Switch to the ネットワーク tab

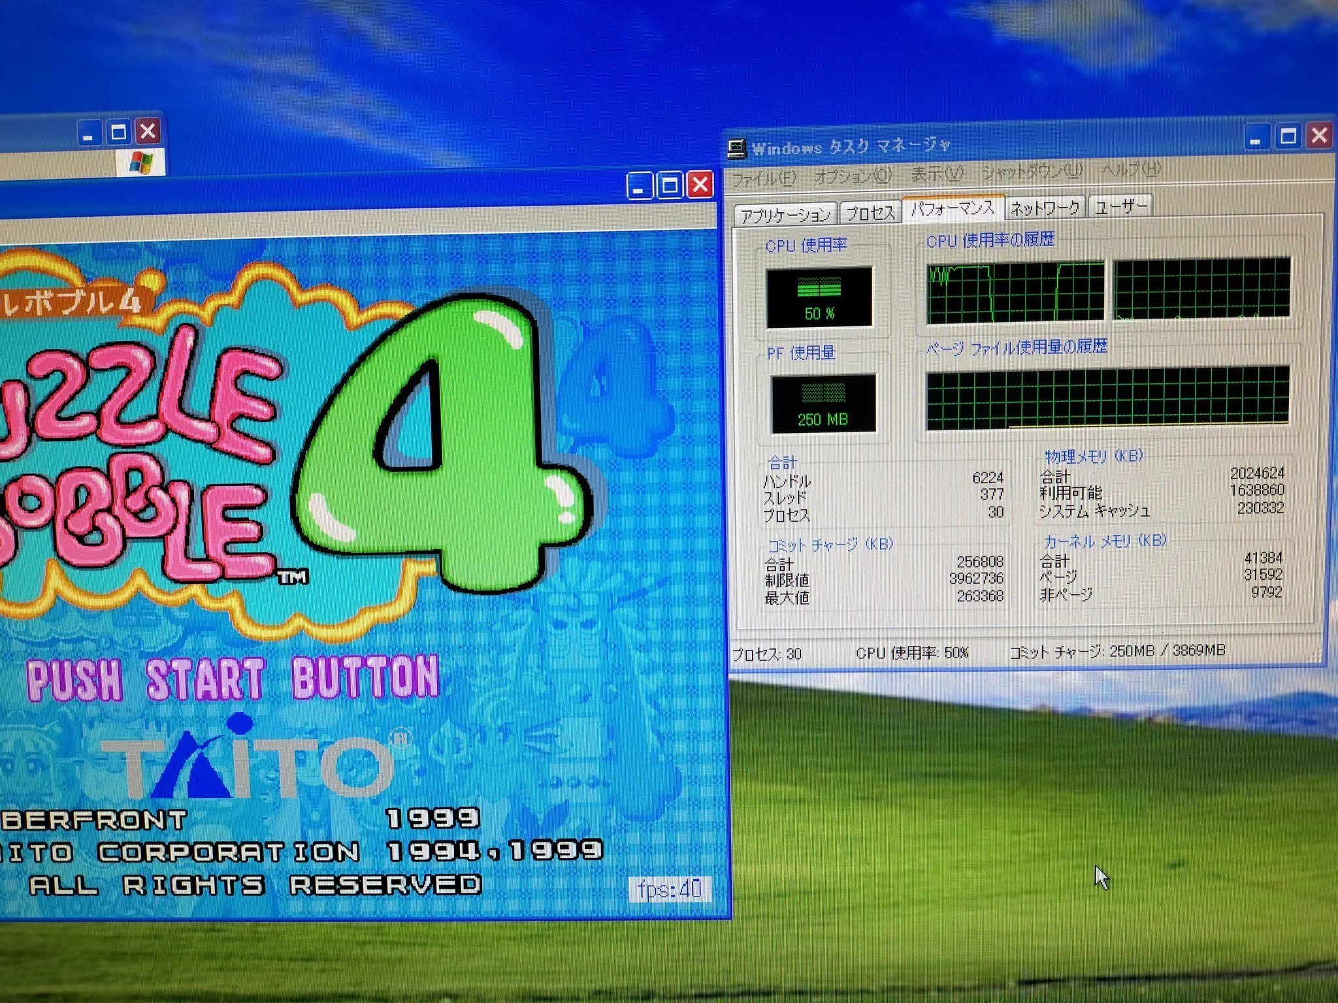tap(1045, 208)
